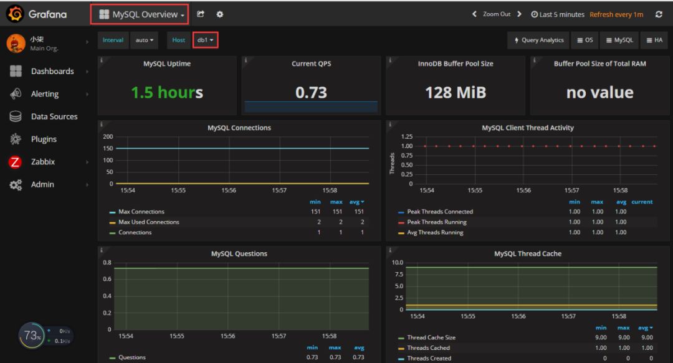Click the refresh dashboard icon
Image resolution: width=673 pixels, height=363 pixels.
[x=659, y=14]
